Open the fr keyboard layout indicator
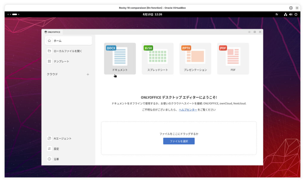This screenshot has height=182, width=305. pyautogui.click(x=277, y=14)
